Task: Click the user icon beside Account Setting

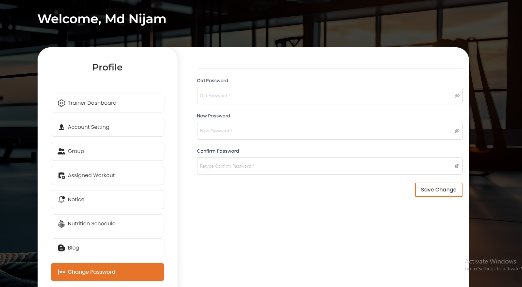Action: (x=61, y=127)
